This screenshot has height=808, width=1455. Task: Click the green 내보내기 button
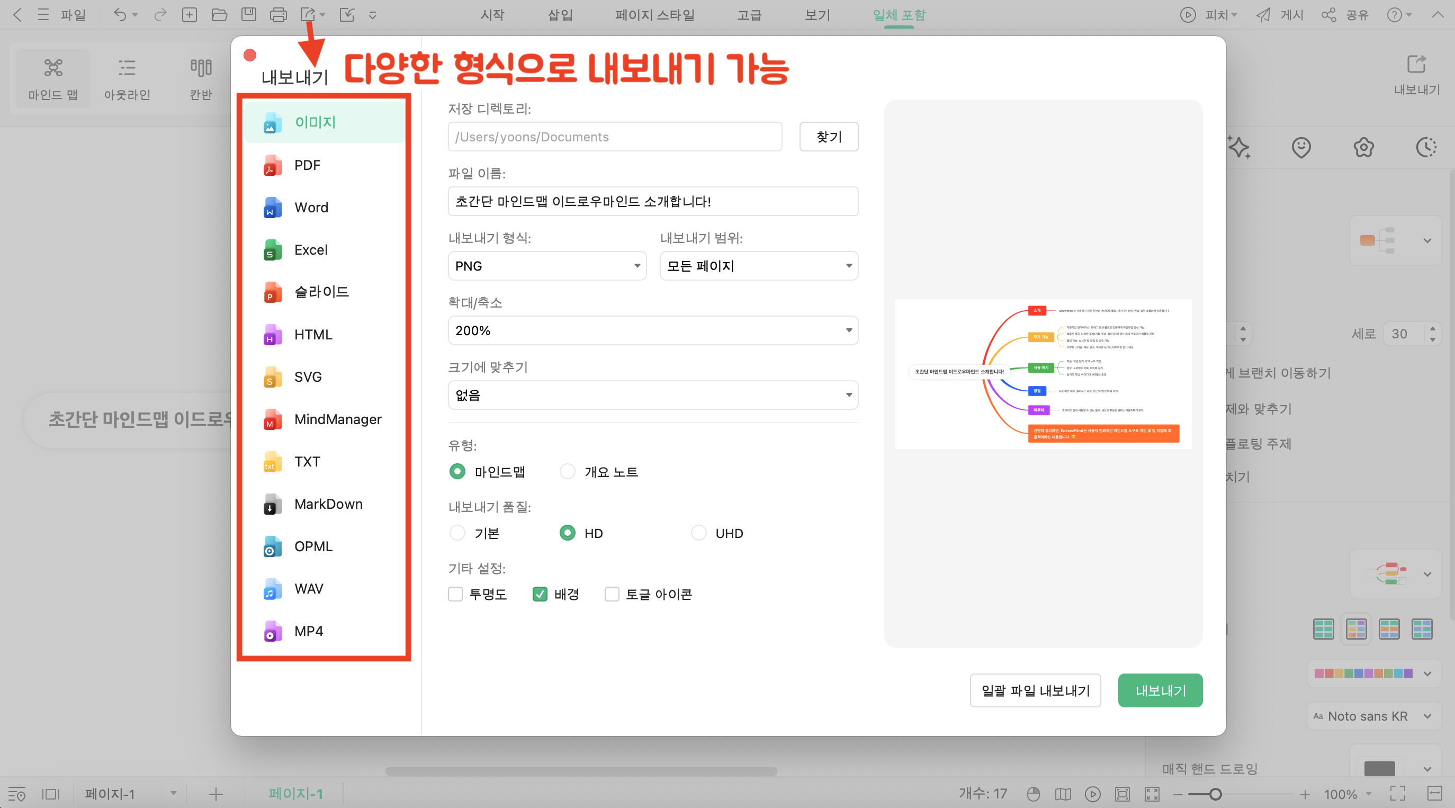1160,690
